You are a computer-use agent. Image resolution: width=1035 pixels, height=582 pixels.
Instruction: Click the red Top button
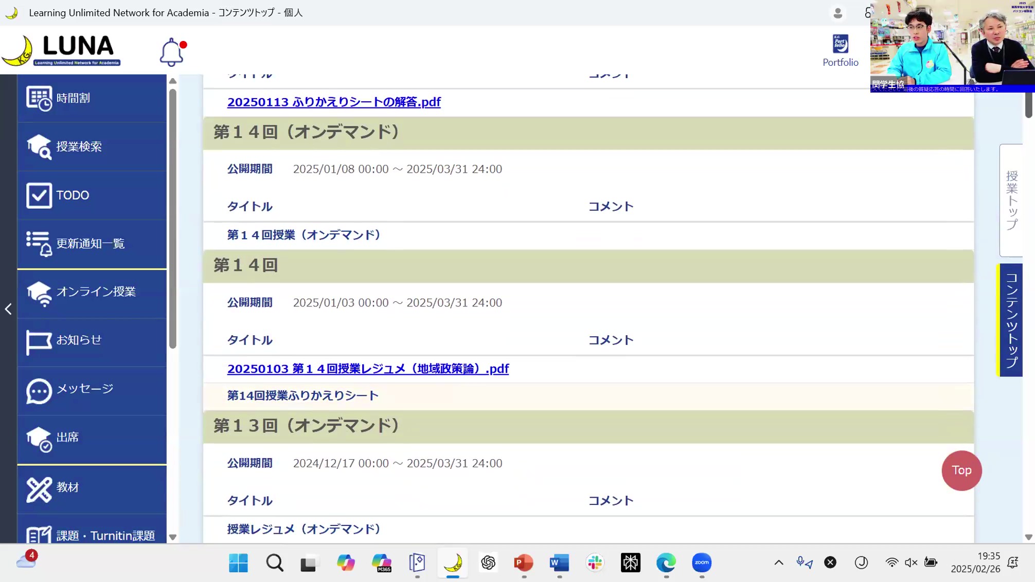point(961,470)
